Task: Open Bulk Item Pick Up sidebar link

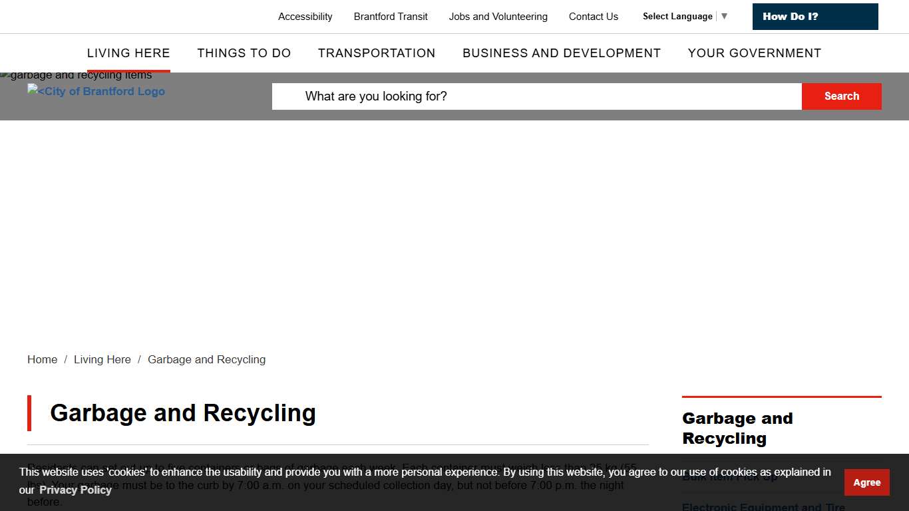Action: pos(729,477)
